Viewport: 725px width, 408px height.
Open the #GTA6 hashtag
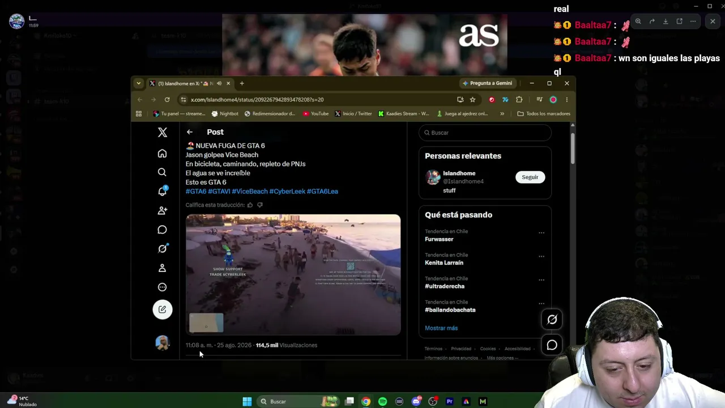coord(196,192)
